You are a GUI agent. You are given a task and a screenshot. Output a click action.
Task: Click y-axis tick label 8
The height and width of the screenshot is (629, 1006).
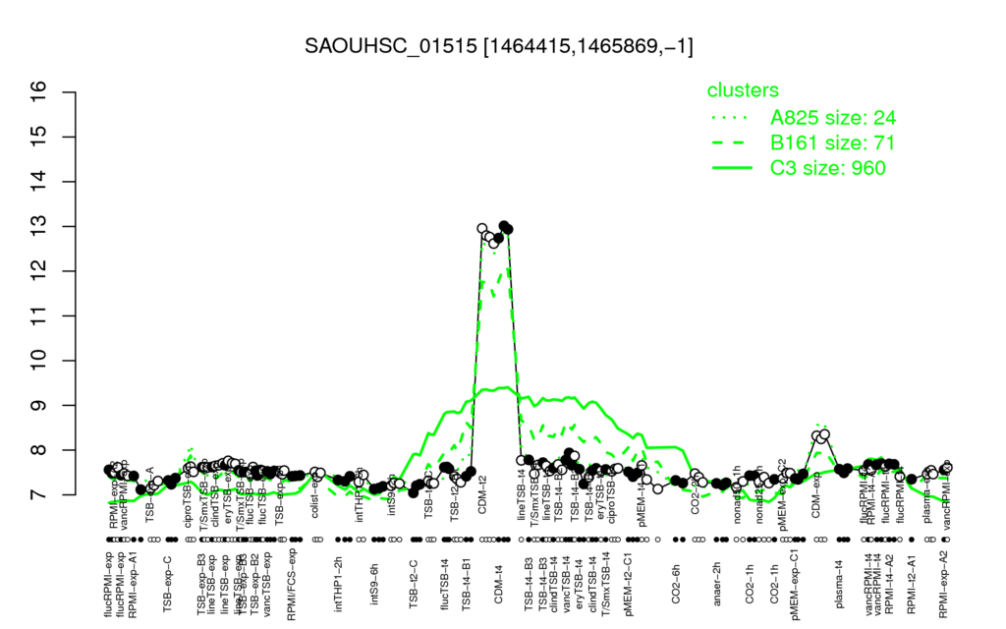(39, 450)
